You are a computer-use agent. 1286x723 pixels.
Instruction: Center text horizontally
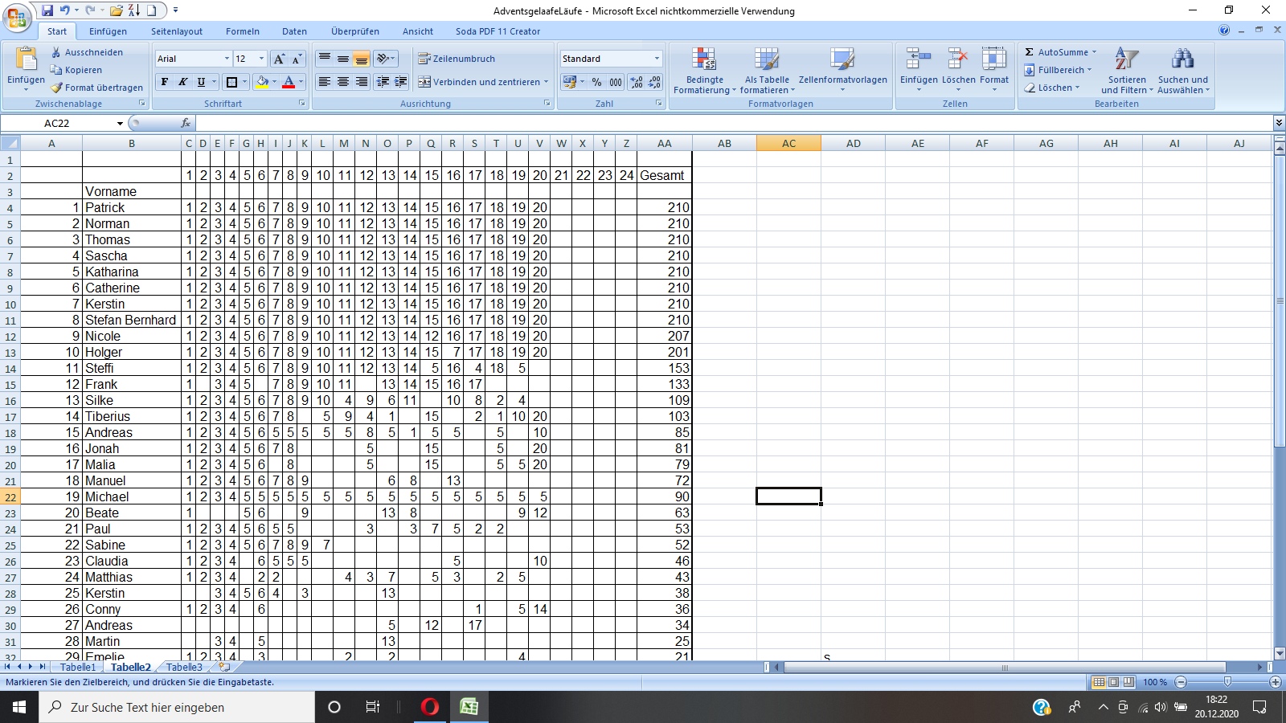click(x=343, y=82)
